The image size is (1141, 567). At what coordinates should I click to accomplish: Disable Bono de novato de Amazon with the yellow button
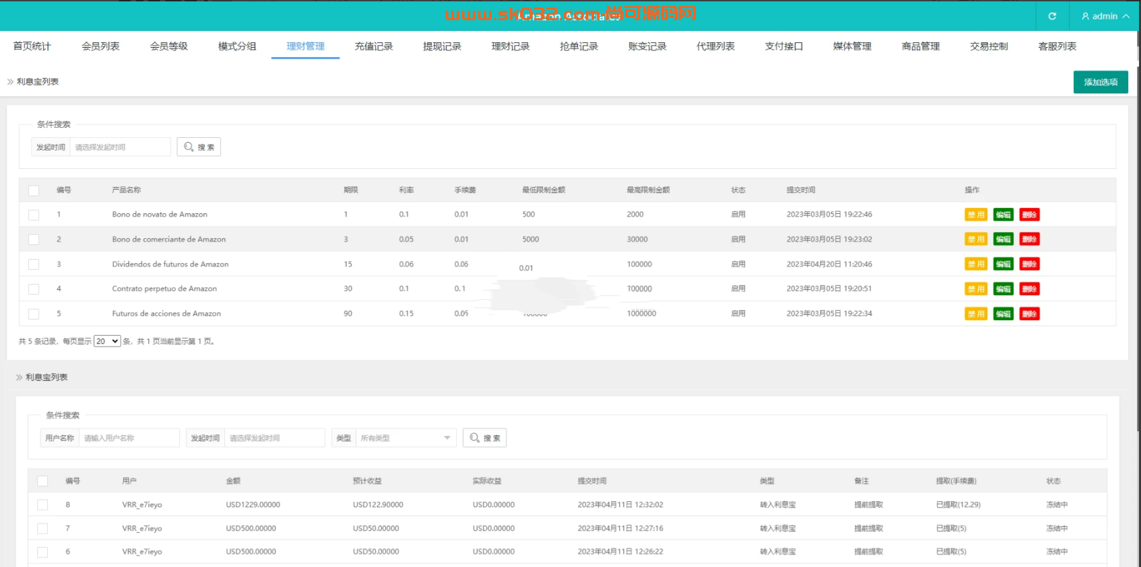point(976,215)
